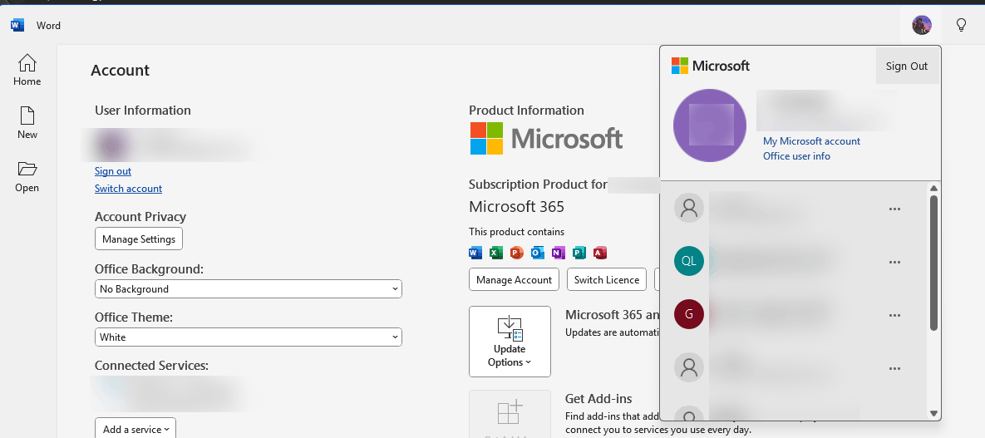Click the accounts list scrollbar thumb
Screen dimensions: 985x438
pos(933,263)
